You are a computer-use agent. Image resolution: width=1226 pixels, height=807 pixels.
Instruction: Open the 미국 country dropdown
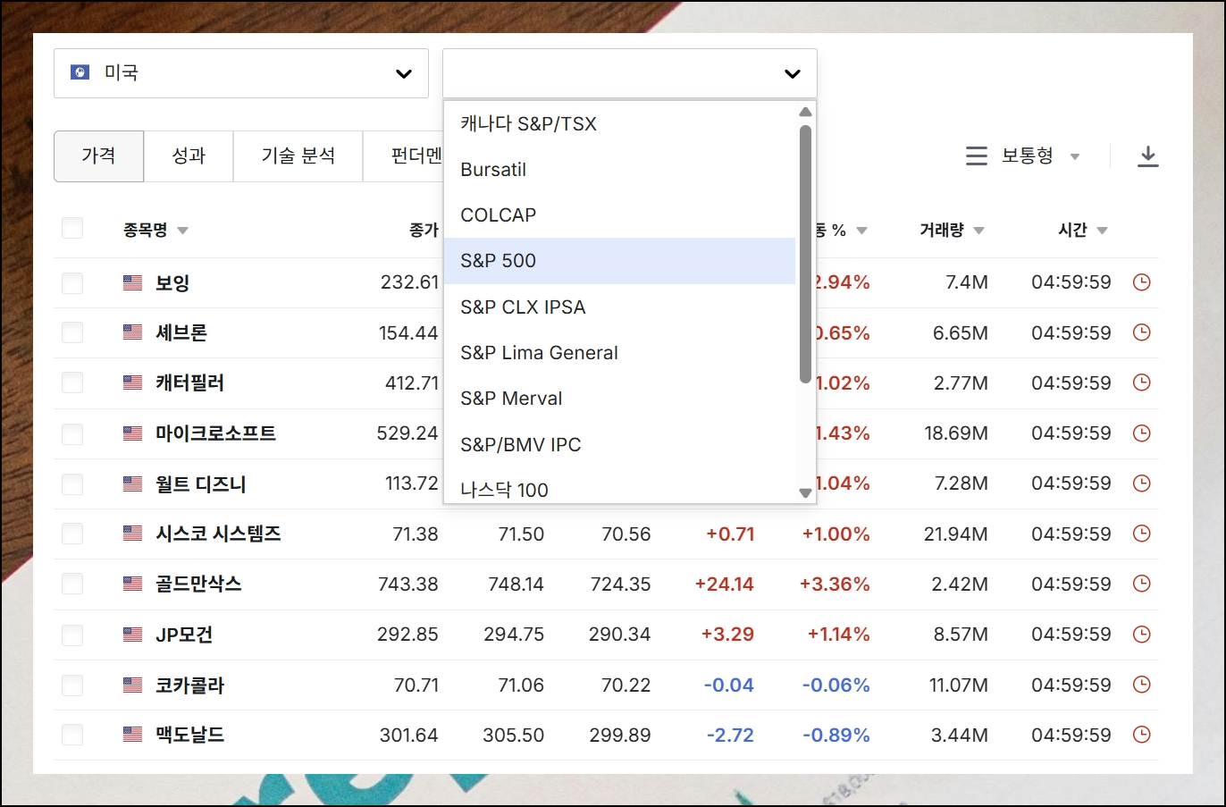pyautogui.click(x=241, y=73)
